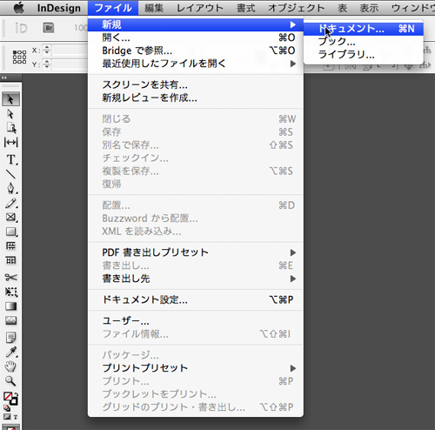Open the 編集 menu
Image resolution: width=435 pixels, height=430 pixels.
(154, 8)
